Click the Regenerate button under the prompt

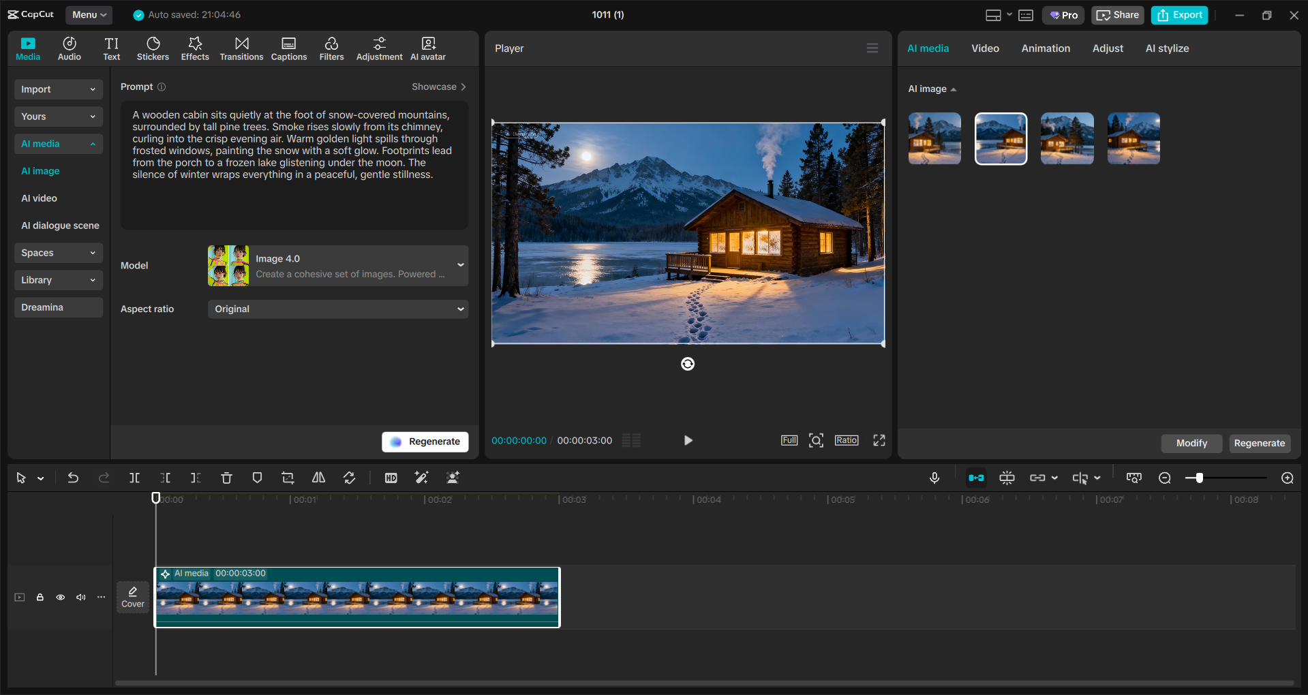click(x=425, y=442)
